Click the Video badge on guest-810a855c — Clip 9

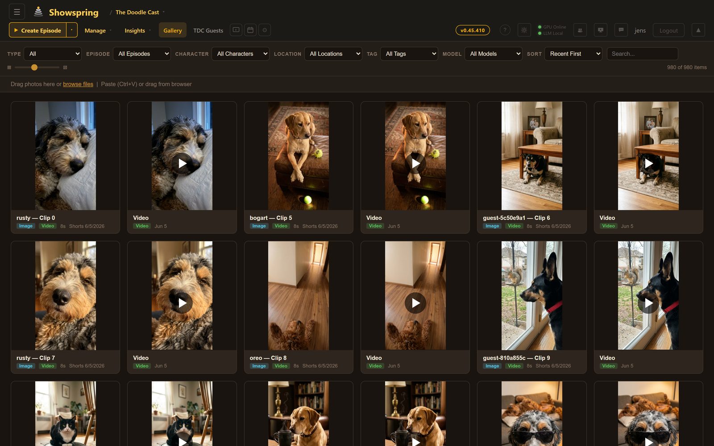click(514, 366)
